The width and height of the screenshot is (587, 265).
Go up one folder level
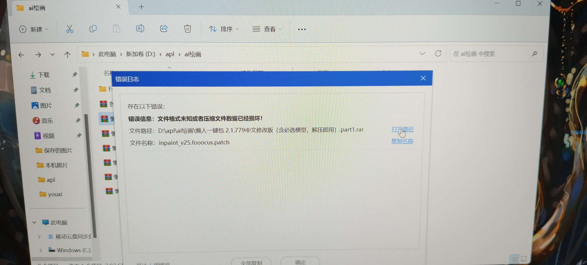67,55
